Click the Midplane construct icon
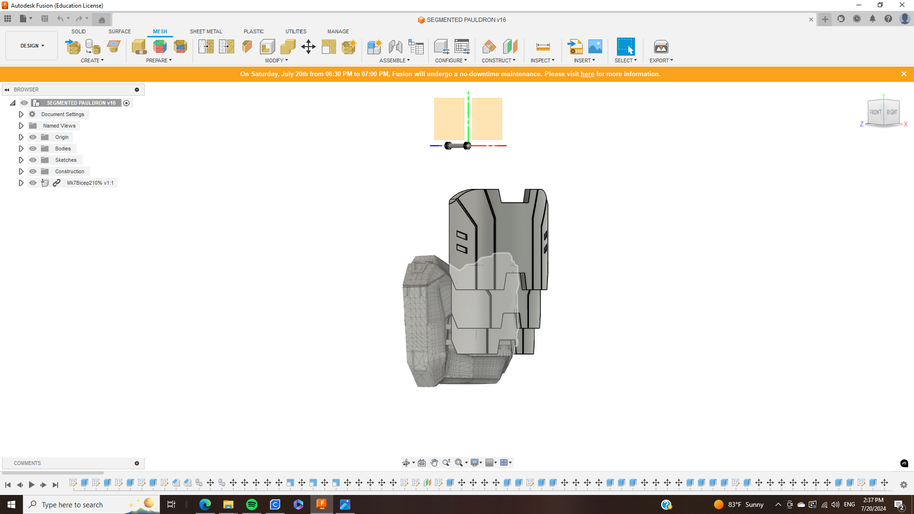This screenshot has width=914, height=514. pyautogui.click(x=510, y=47)
